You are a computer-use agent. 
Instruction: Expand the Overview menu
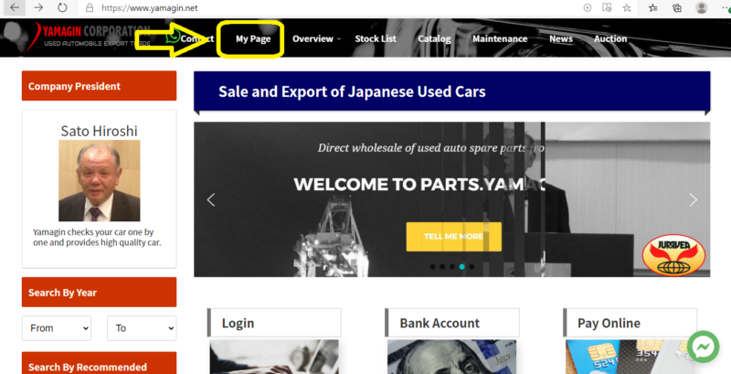[x=316, y=38]
